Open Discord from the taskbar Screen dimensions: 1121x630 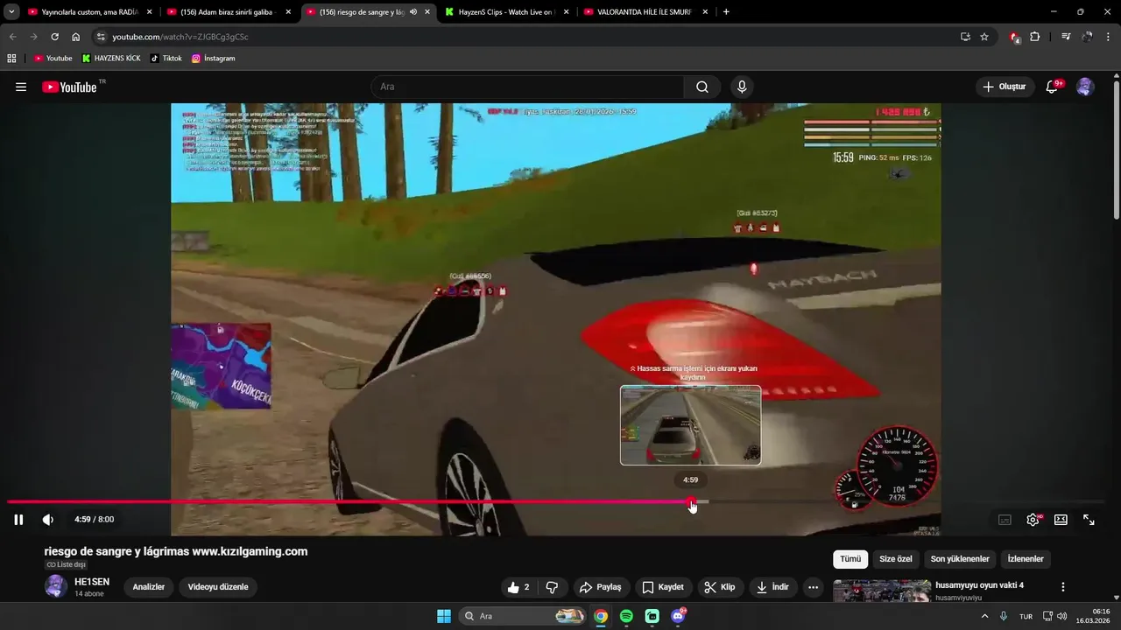tap(677, 616)
